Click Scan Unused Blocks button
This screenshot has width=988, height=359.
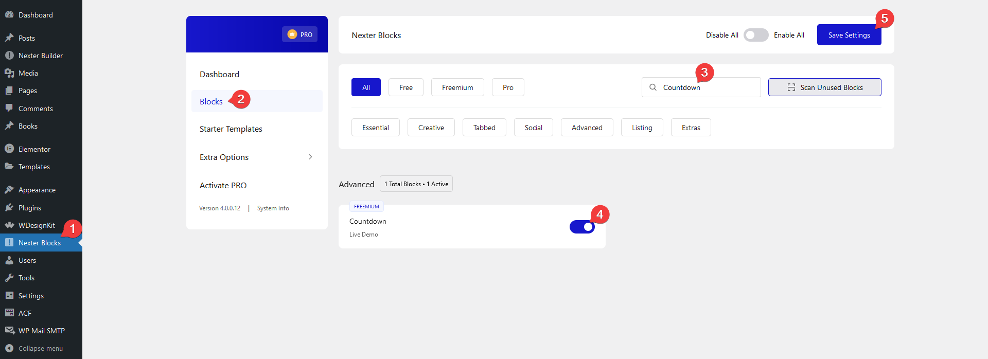click(x=824, y=87)
